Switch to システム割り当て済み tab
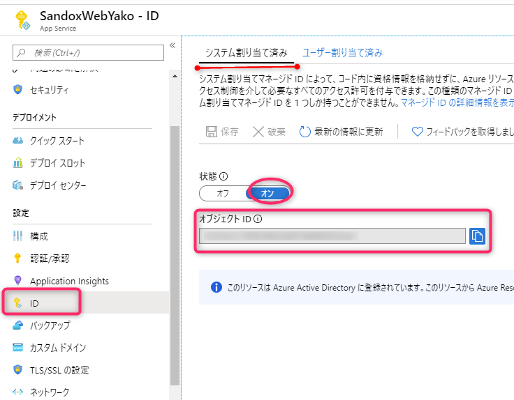The image size is (514, 400). (247, 53)
